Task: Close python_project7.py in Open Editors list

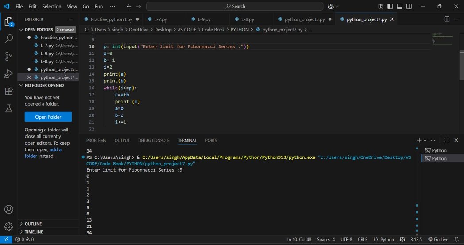Action: (x=29, y=77)
